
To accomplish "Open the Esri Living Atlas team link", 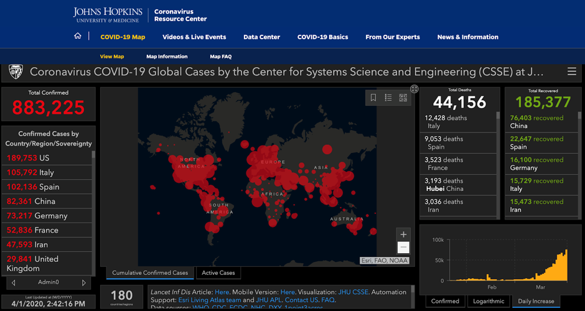I will (210, 300).
